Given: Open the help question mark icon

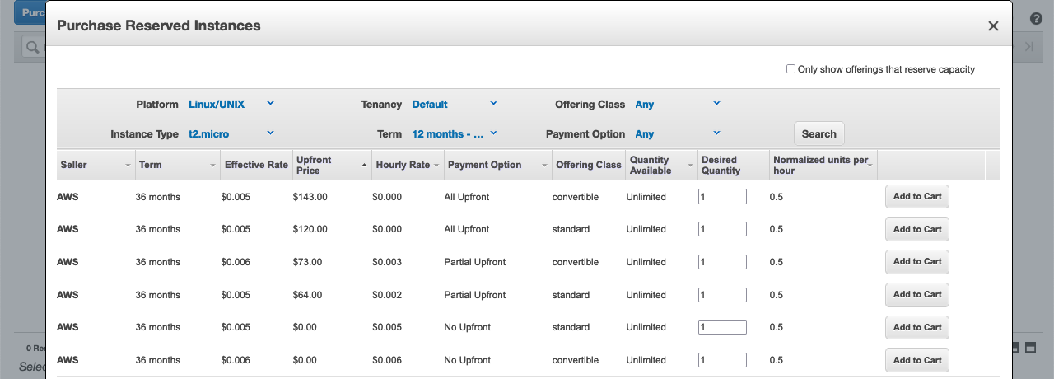Looking at the screenshot, I should click(x=1037, y=18).
